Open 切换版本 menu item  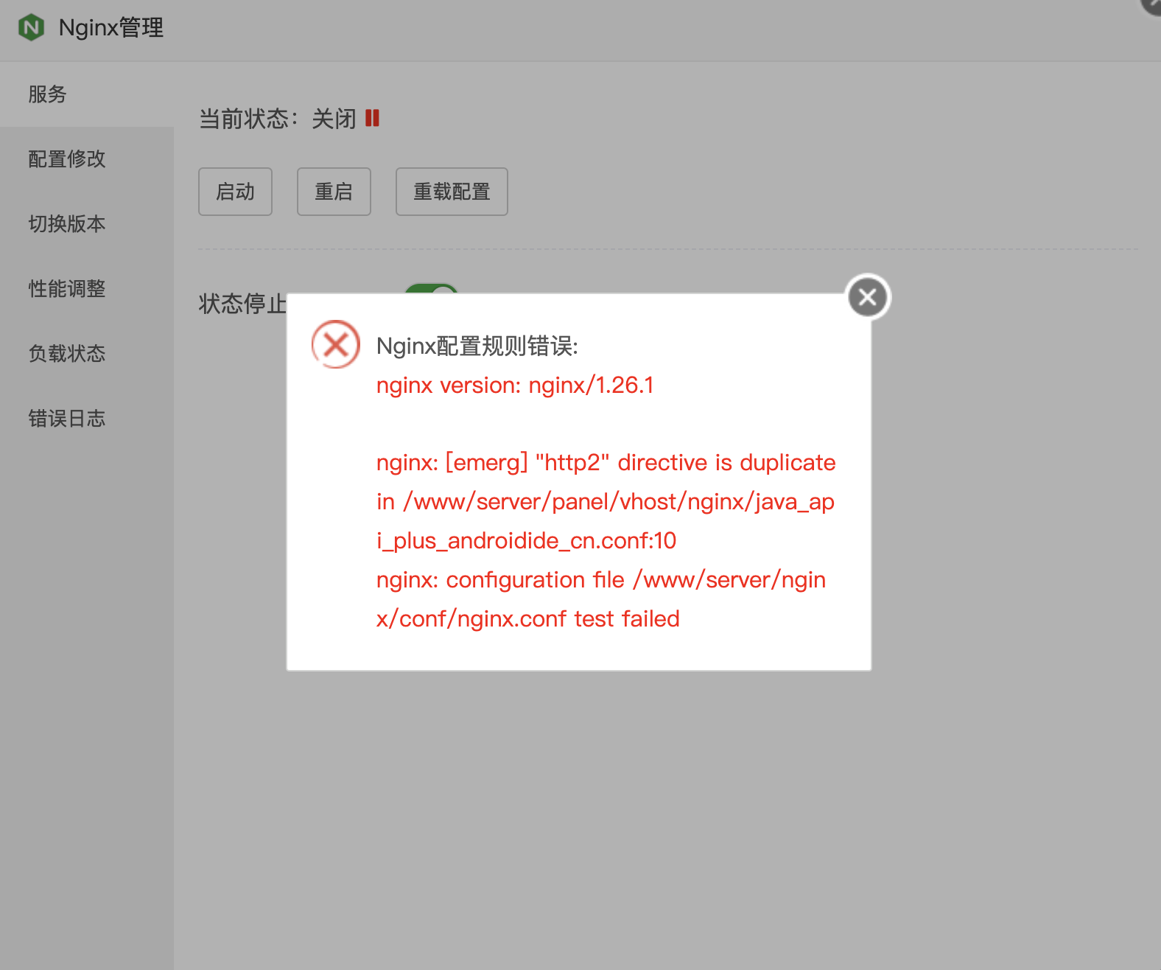pyautogui.click(x=87, y=224)
